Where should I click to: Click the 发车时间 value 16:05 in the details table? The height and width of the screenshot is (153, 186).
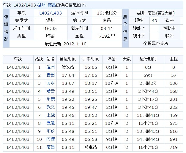51,28
